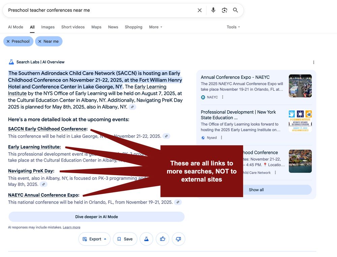
Task: Click Dive deeper in AI Mode button
Action: tap(96, 217)
